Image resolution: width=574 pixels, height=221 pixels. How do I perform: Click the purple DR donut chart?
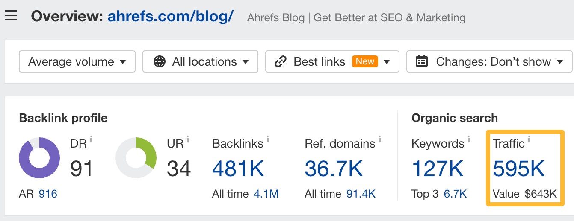coord(39,158)
